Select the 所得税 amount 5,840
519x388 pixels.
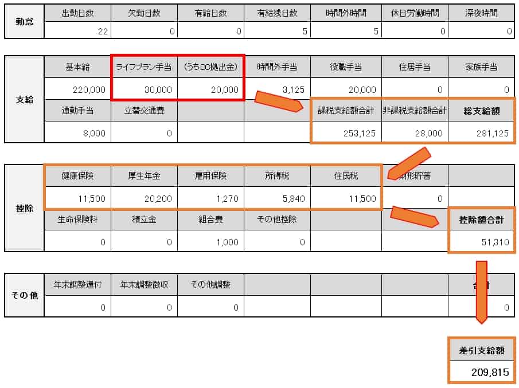(x=278, y=198)
